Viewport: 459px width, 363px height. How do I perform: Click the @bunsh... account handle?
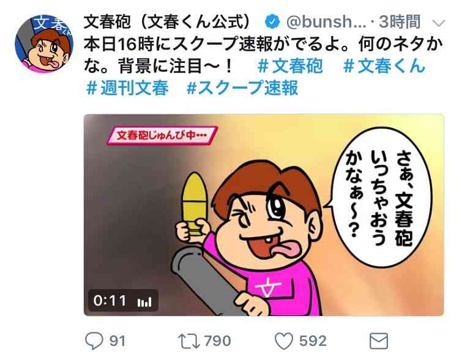point(326,22)
